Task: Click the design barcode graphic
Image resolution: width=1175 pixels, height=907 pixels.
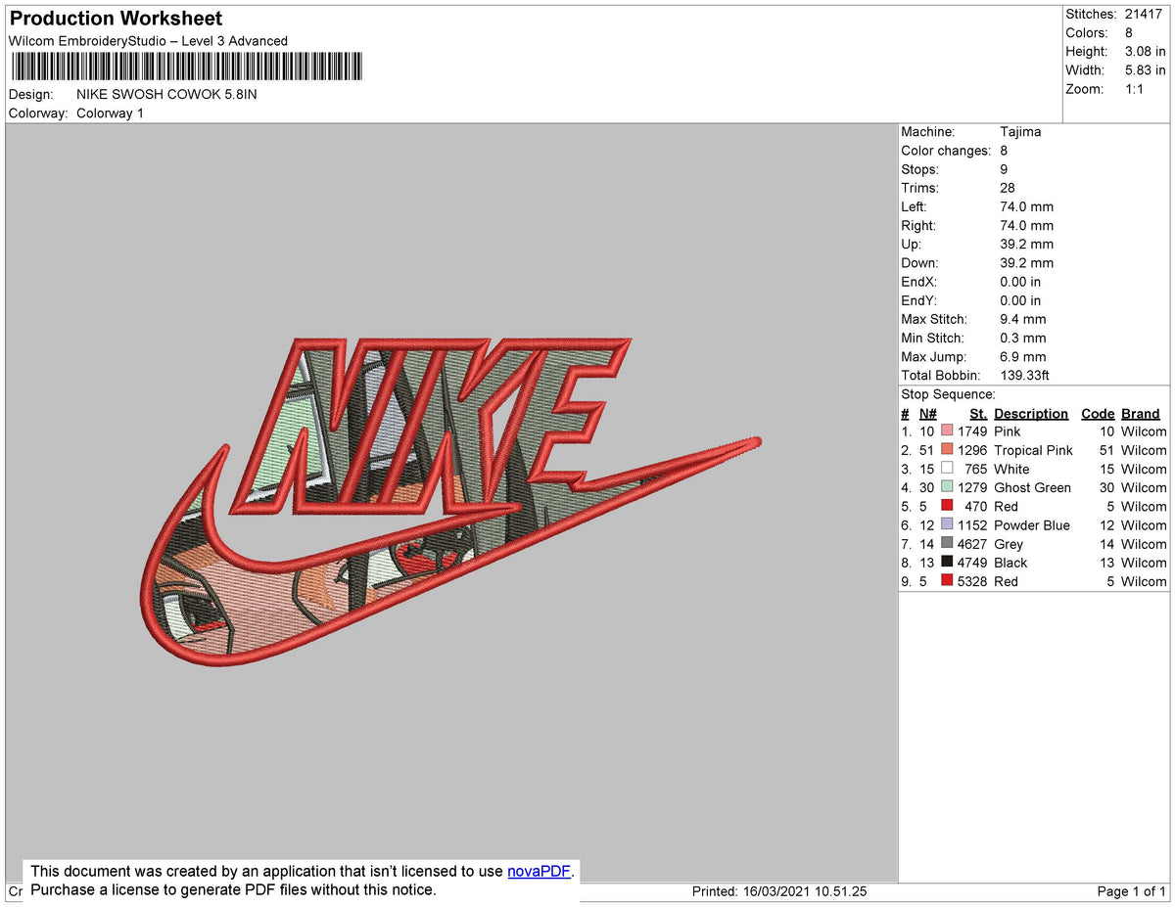Action: point(186,66)
